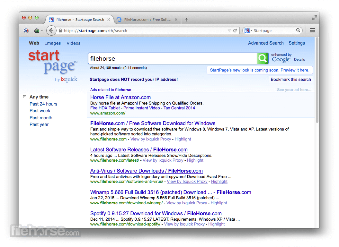Click the magnifier in the browser search box

[298, 30]
